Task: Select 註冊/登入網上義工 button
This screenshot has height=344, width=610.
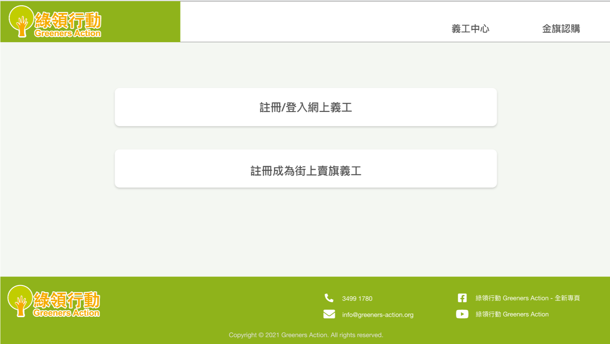Action: pyautogui.click(x=306, y=107)
